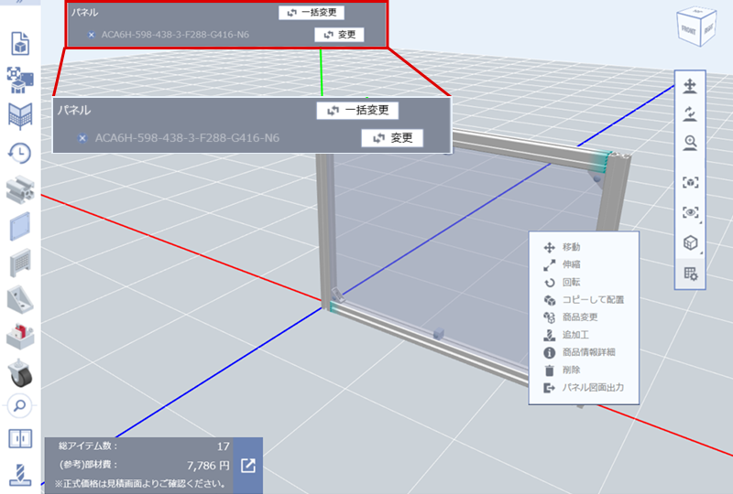733x494 pixels.
Task: Activate the pan view tool on right toolbar
Action: [x=690, y=87]
